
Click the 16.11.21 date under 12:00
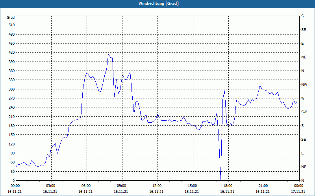point(156,191)
